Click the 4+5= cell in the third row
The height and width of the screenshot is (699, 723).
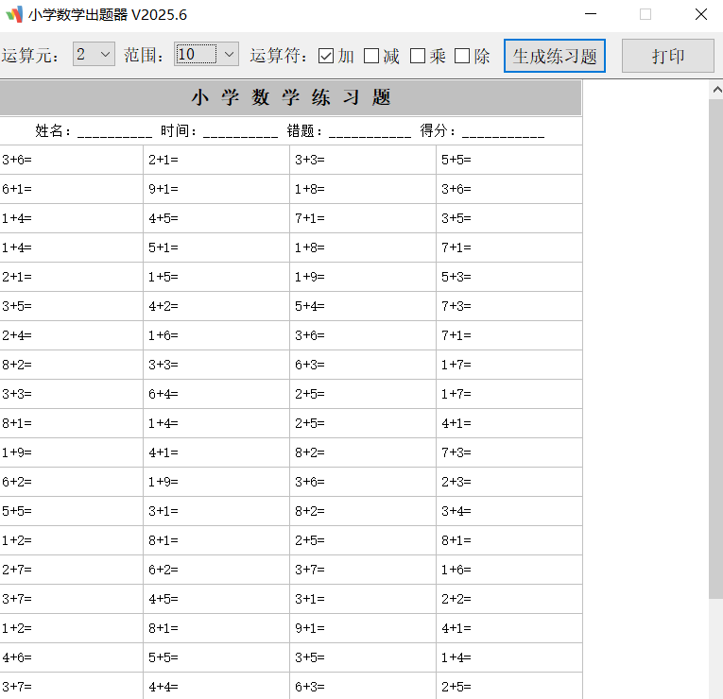point(216,218)
